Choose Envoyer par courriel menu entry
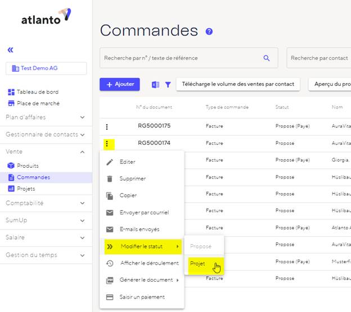 tap(143, 213)
